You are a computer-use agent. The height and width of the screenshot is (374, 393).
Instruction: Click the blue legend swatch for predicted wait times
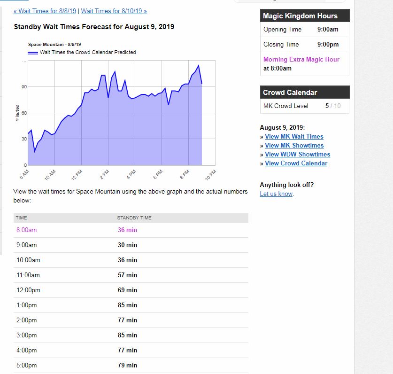tap(33, 53)
